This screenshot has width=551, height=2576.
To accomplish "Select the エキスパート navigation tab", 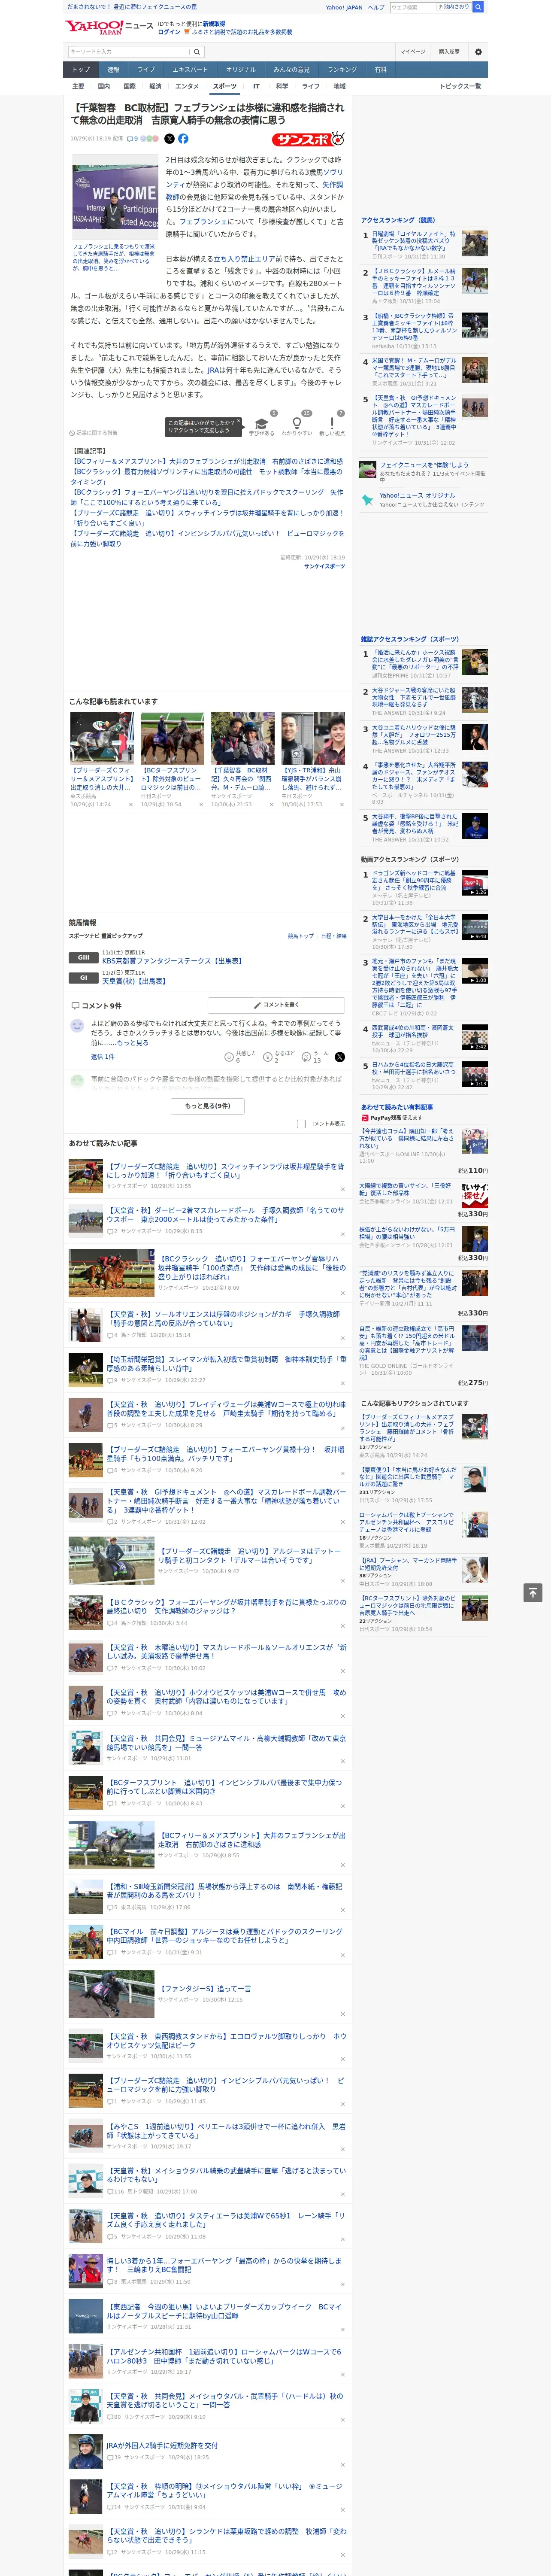I will (190, 70).
